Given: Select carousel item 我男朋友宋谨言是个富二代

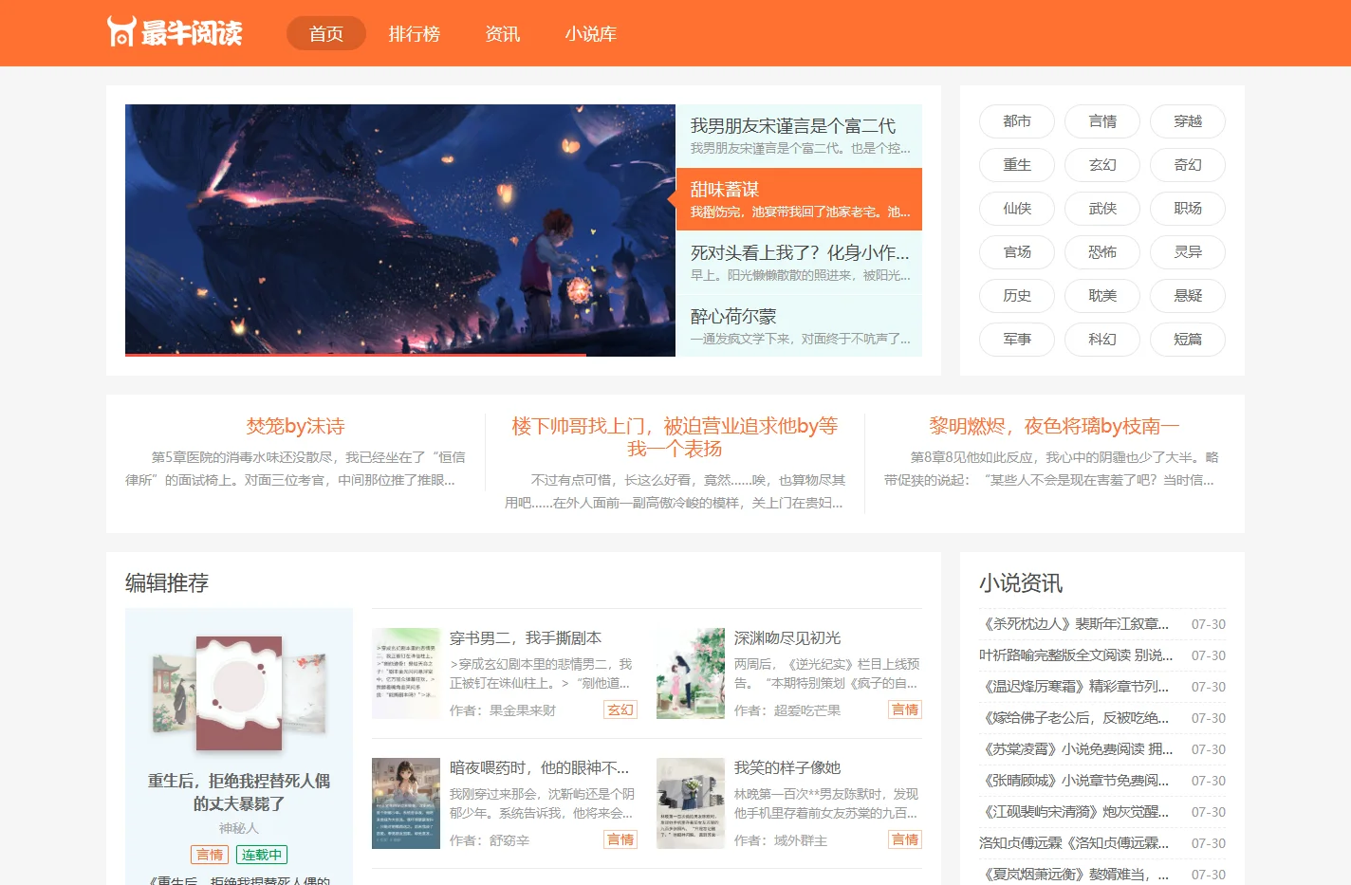Looking at the screenshot, I should [799, 136].
